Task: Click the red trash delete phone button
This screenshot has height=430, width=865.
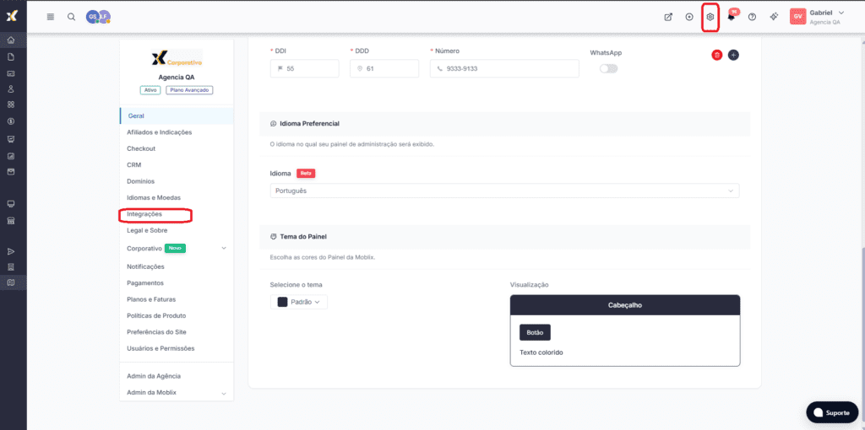Action: pos(716,55)
